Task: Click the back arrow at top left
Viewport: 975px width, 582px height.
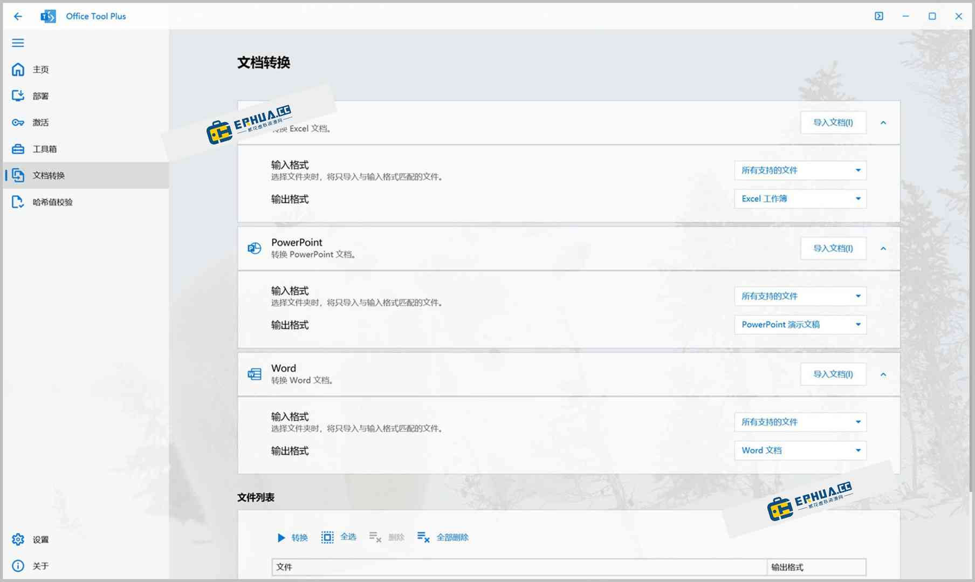Action: (18, 16)
